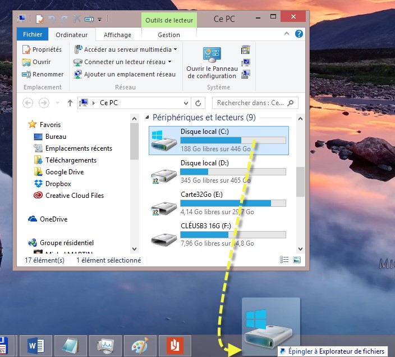Click the Renommer button

tap(43, 74)
